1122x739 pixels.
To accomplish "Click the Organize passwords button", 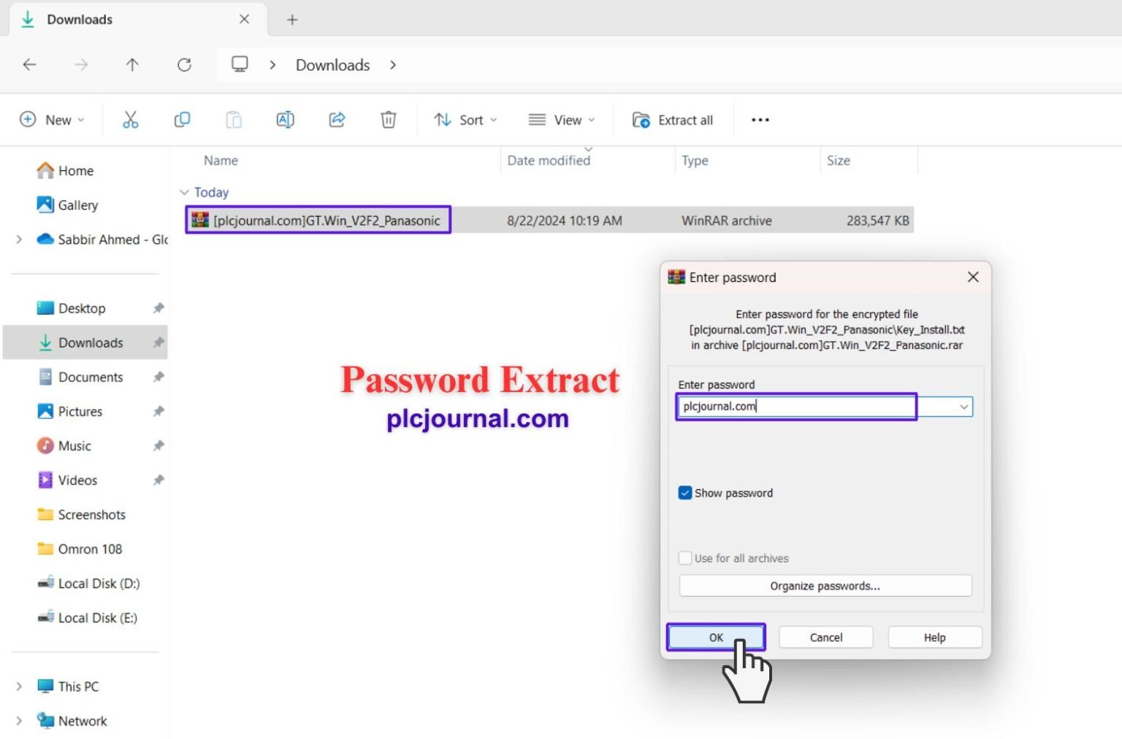I will click(825, 586).
